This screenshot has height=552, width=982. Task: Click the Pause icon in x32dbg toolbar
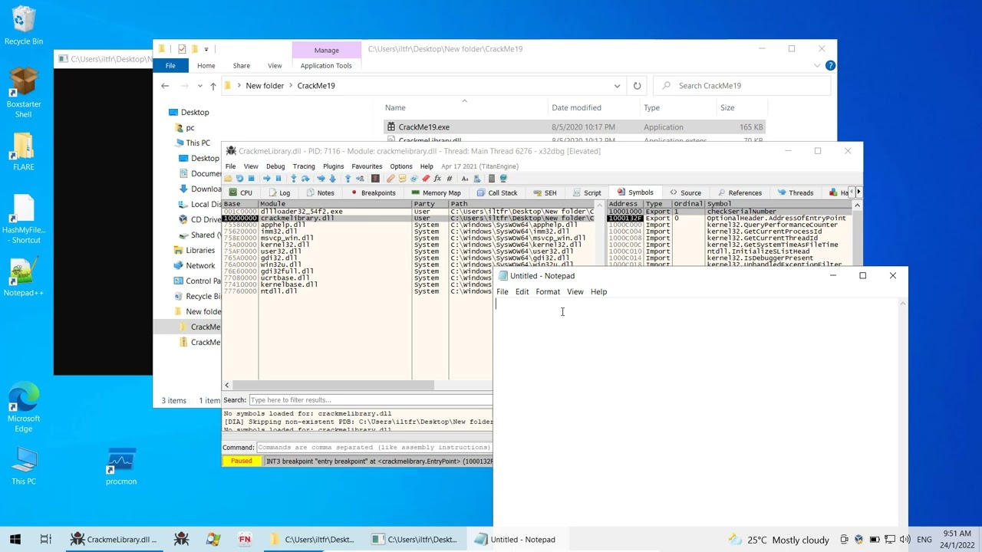(278, 179)
